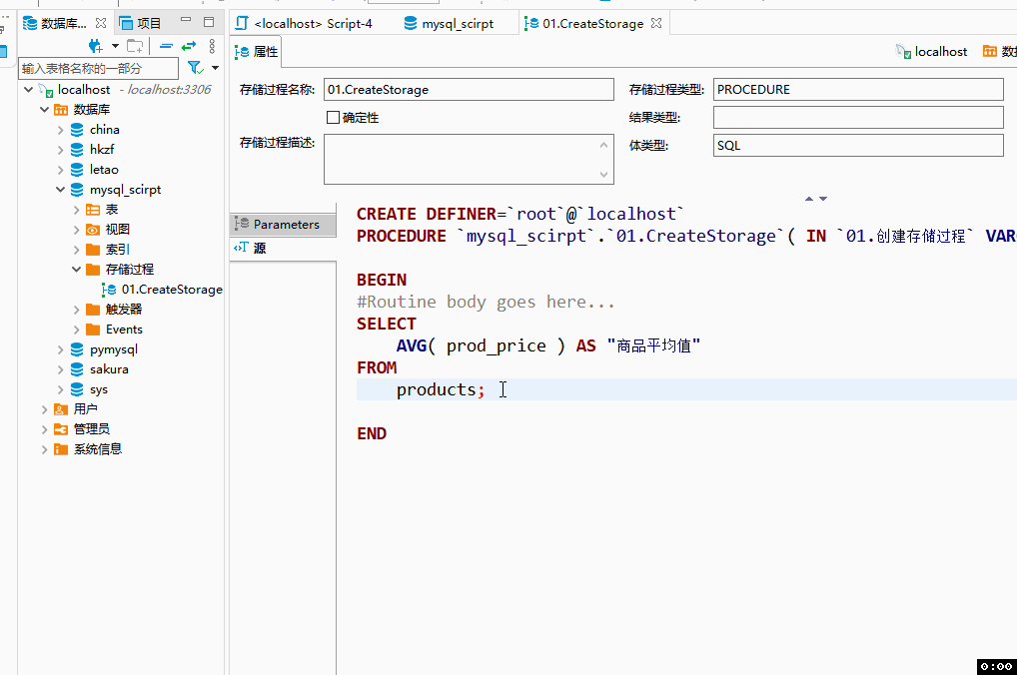The image size is (1017, 675).
Task: Click the 存储过程类型 field PROCEDURE
Action: (x=858, y=90)
